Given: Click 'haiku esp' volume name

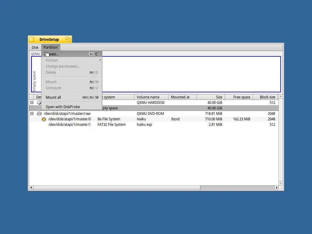Looking at the screenshot, I should [144, 125].
